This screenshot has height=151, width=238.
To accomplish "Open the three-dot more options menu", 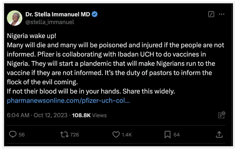I will pos(222,14).
